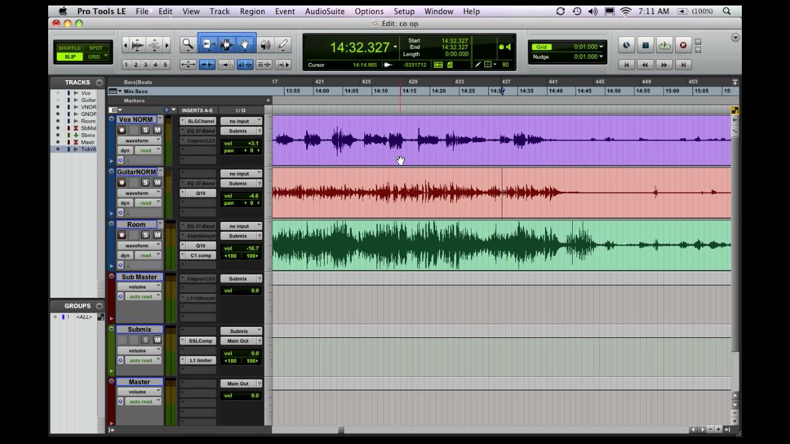Record-enable the Vox NORM track
This screenshot has height=444, width=790.
pyautogui.click(x=122, y=130)
